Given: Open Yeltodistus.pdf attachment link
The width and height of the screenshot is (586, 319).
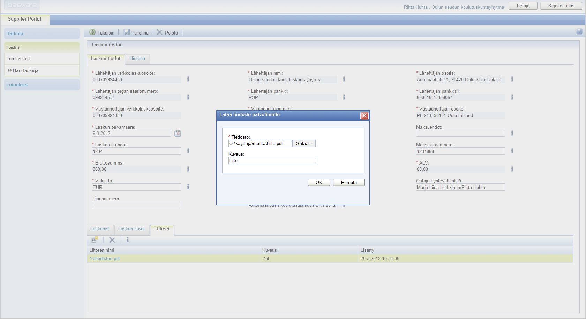Looking at the screenshot, I should 105,259.
